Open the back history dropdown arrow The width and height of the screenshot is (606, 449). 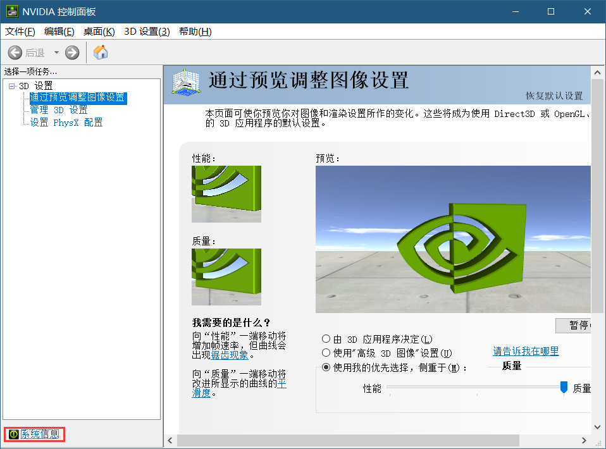coord(56,52)
